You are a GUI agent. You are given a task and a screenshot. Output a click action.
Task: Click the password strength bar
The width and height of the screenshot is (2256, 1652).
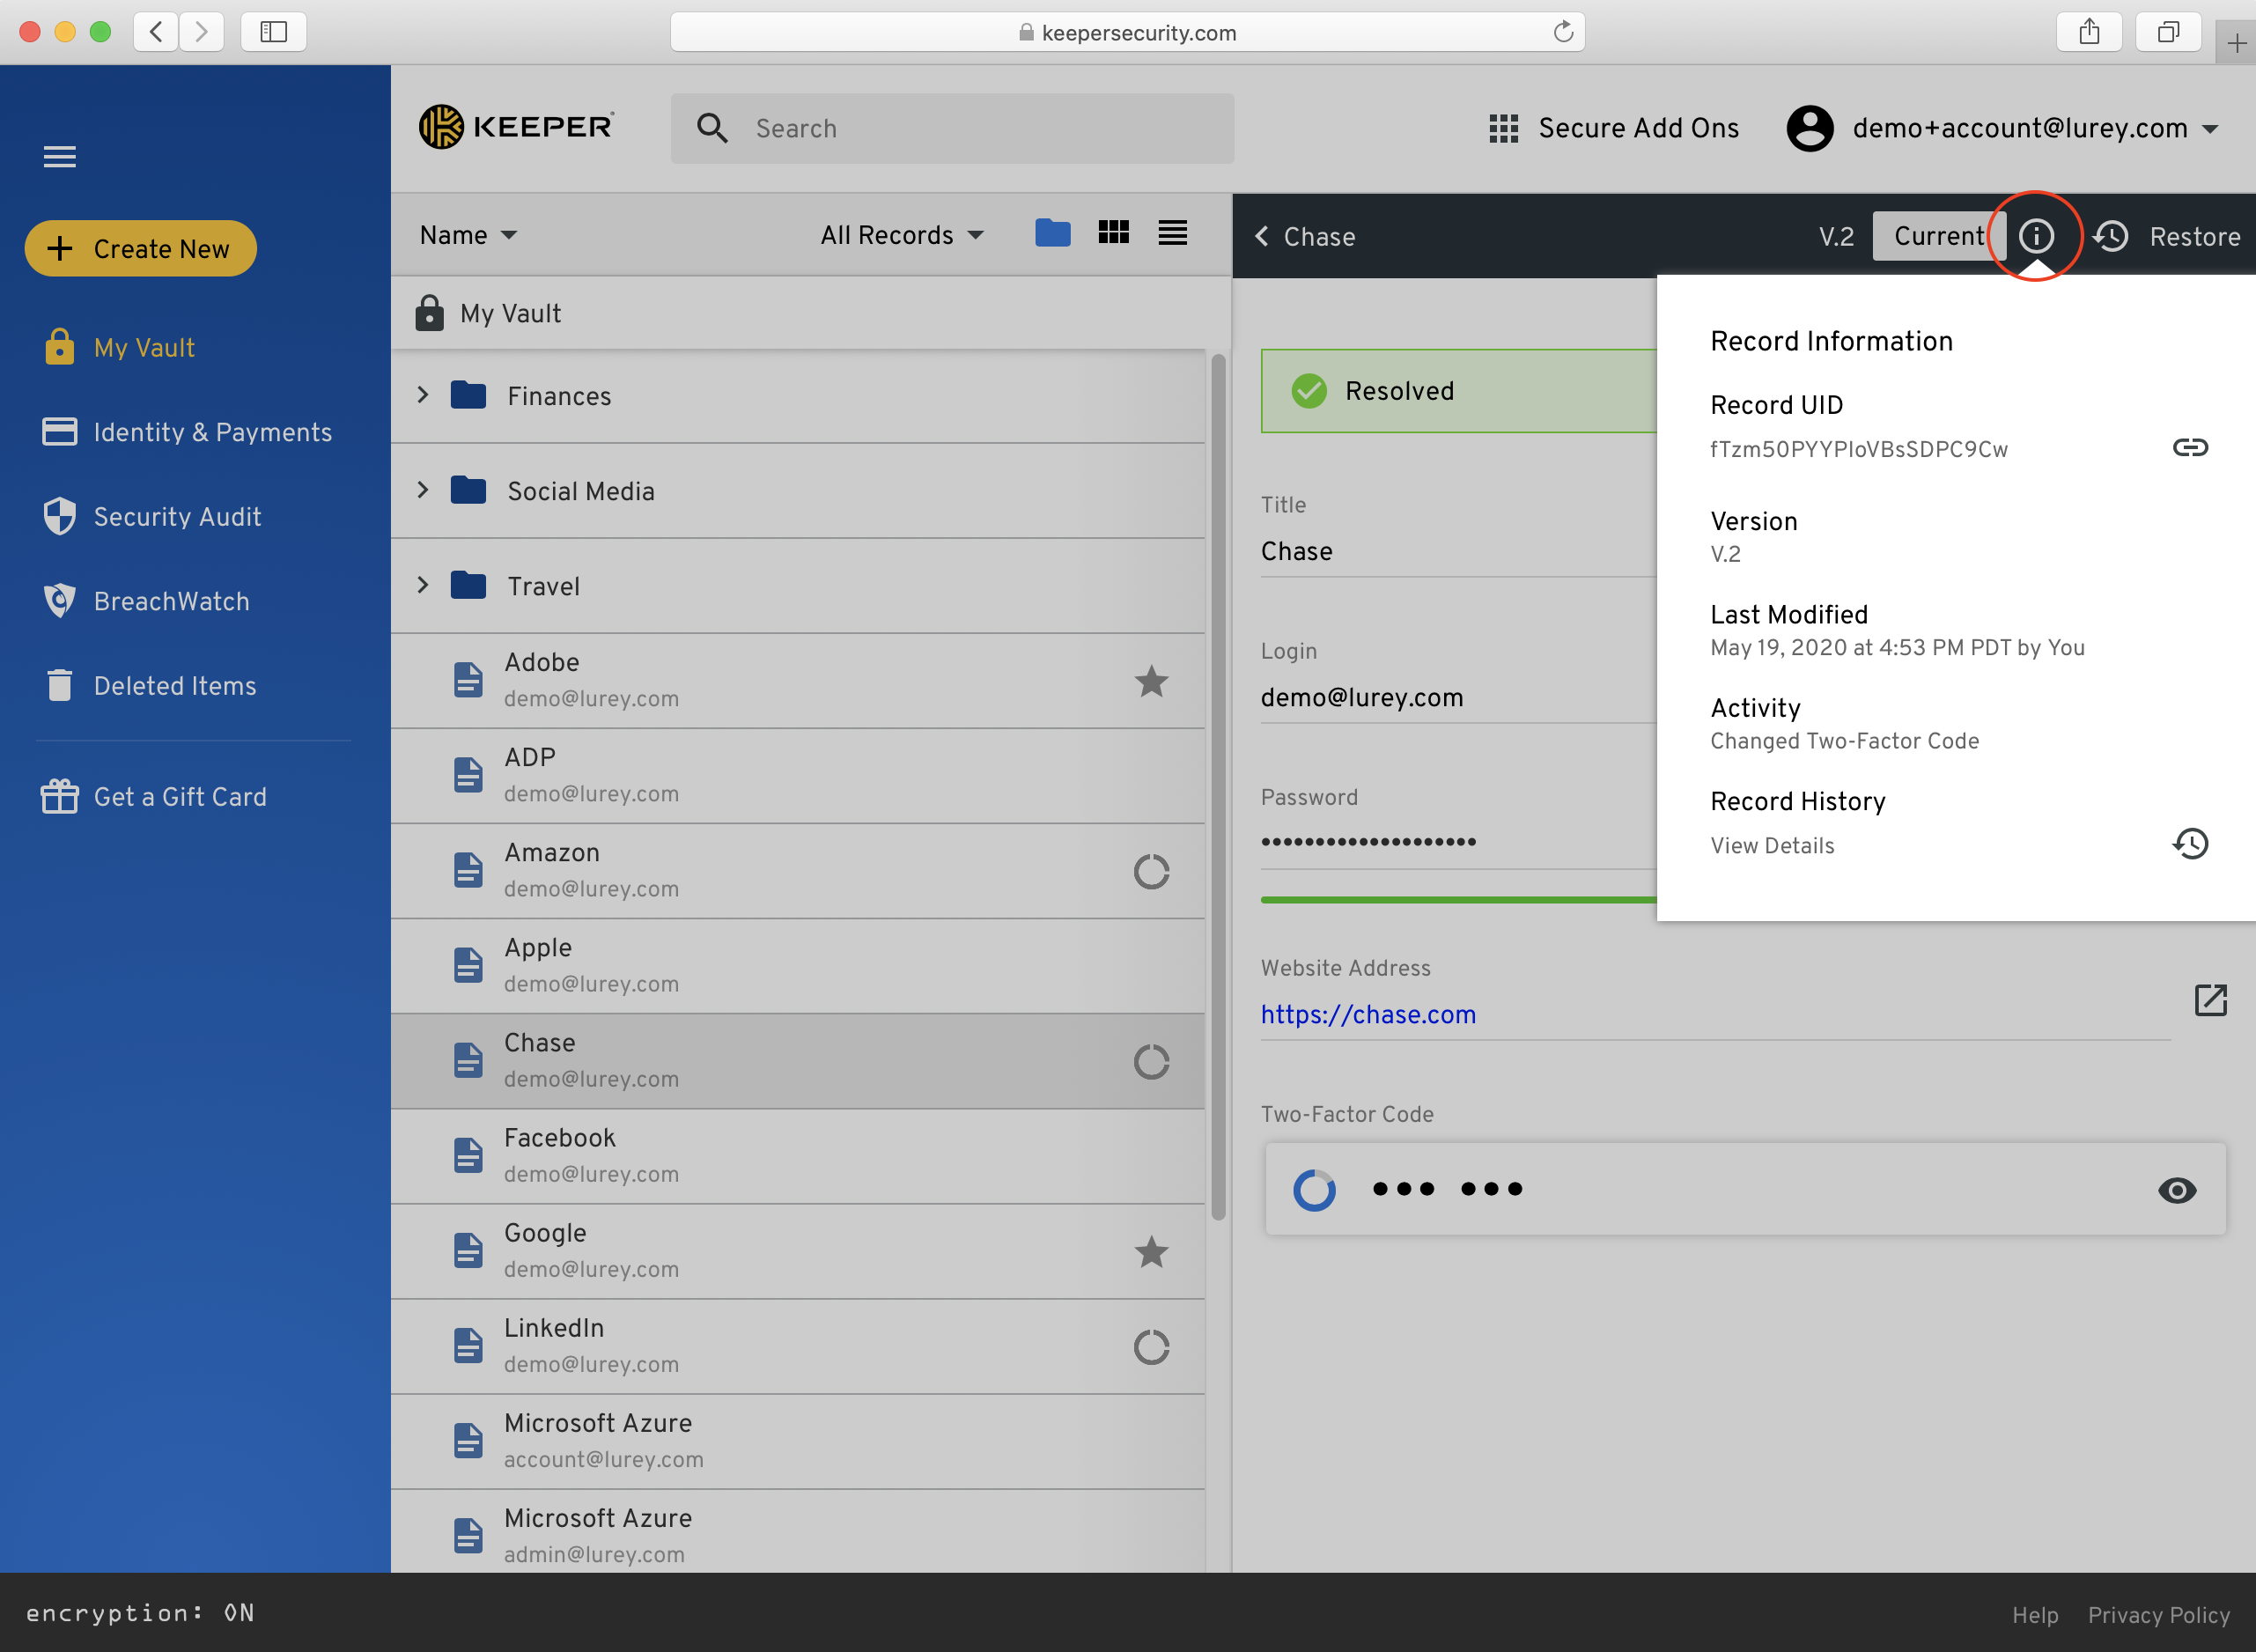1458,899
